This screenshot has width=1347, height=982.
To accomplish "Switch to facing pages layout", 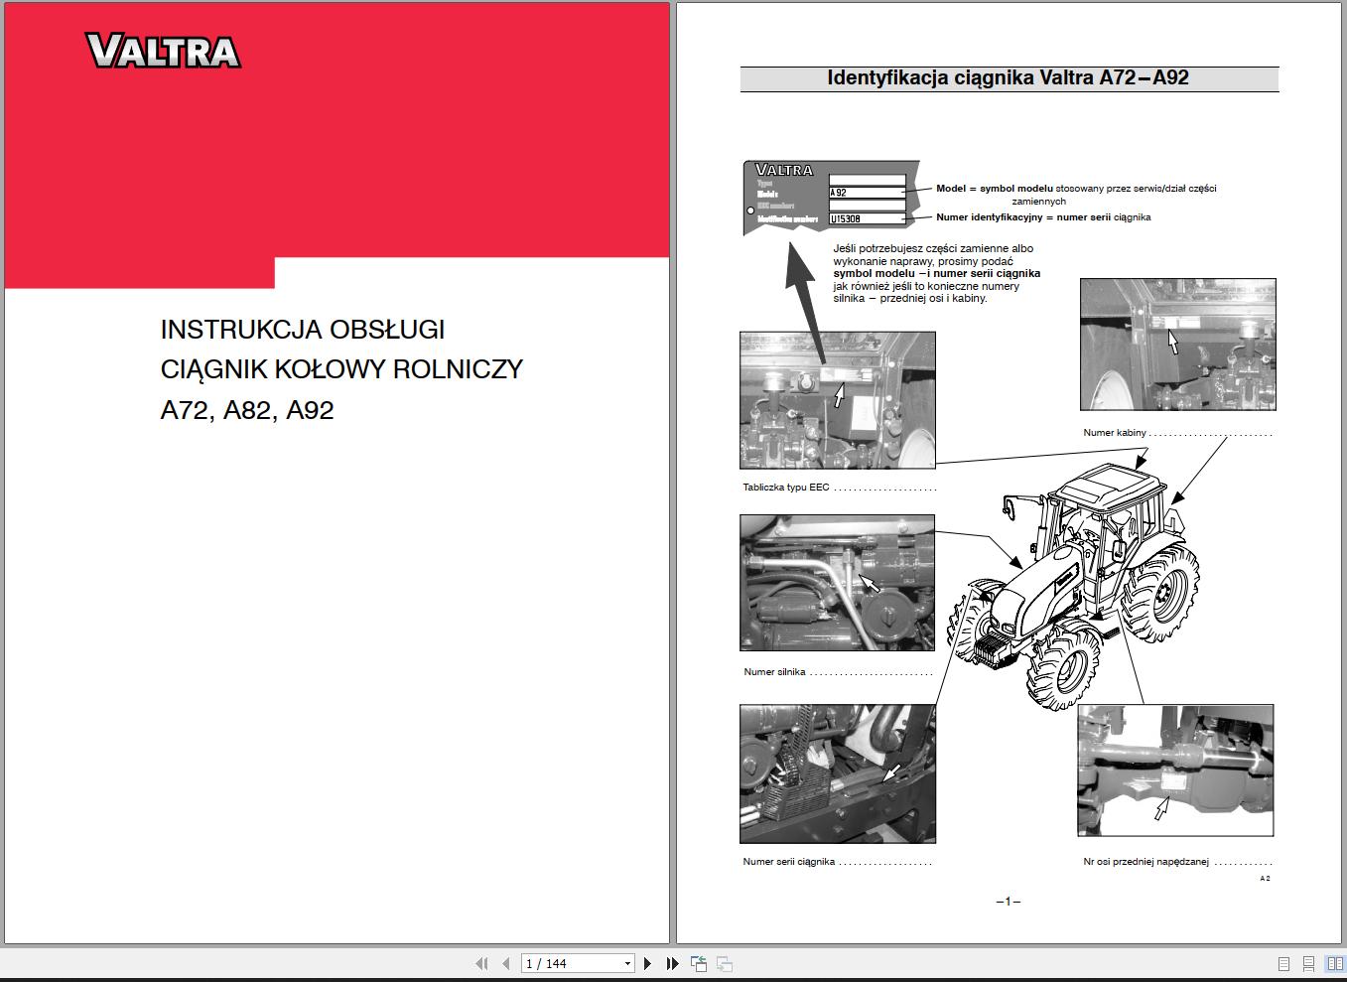I will pyautogui.click(x=1335, y=963).
